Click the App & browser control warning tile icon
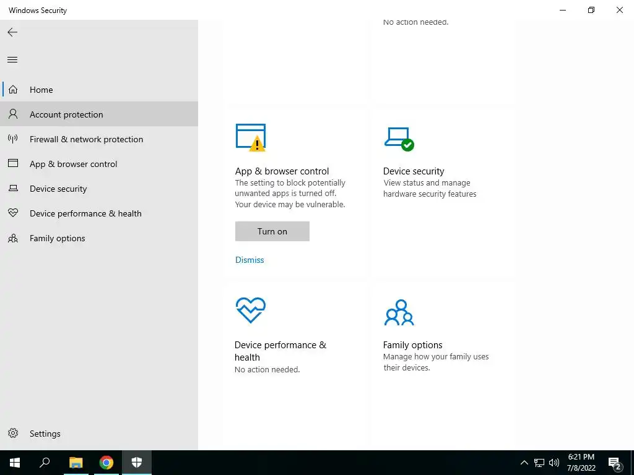The width and height of the screenshot is (634, 475). click(x=251, y=138)
